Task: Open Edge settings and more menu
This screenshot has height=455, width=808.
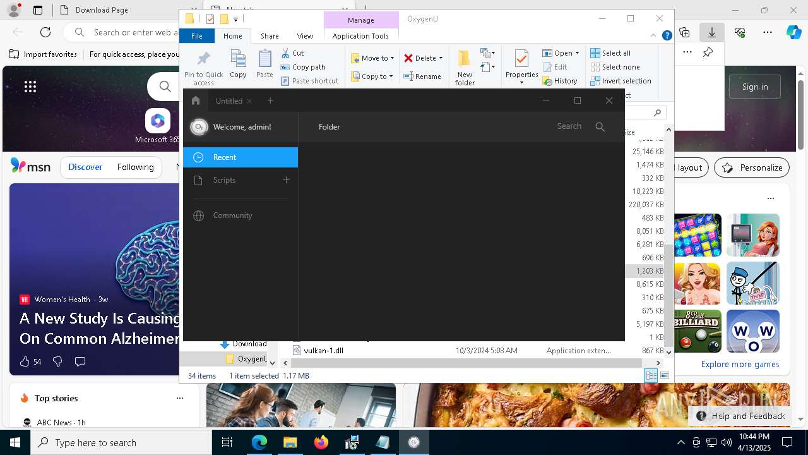Action: pos(768,32)
